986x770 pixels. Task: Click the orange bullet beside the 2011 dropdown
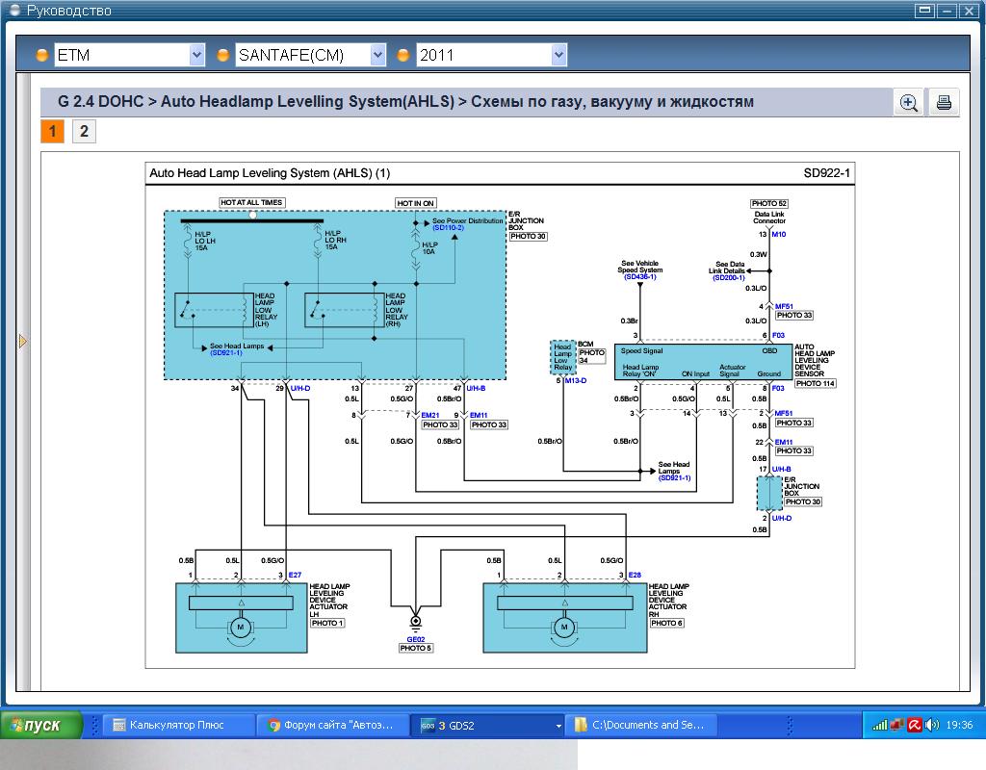(x=403, y=55)
